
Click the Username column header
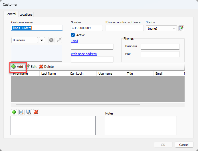[111, 74]
